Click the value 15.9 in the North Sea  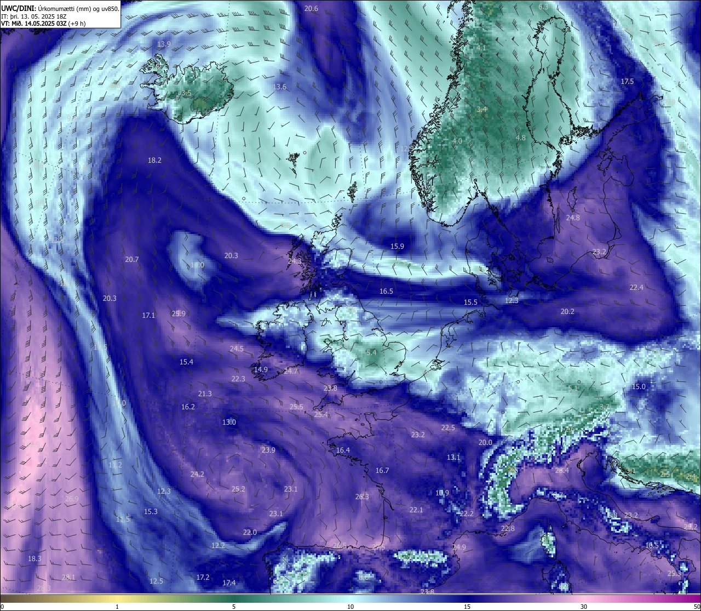coord(397,246)
